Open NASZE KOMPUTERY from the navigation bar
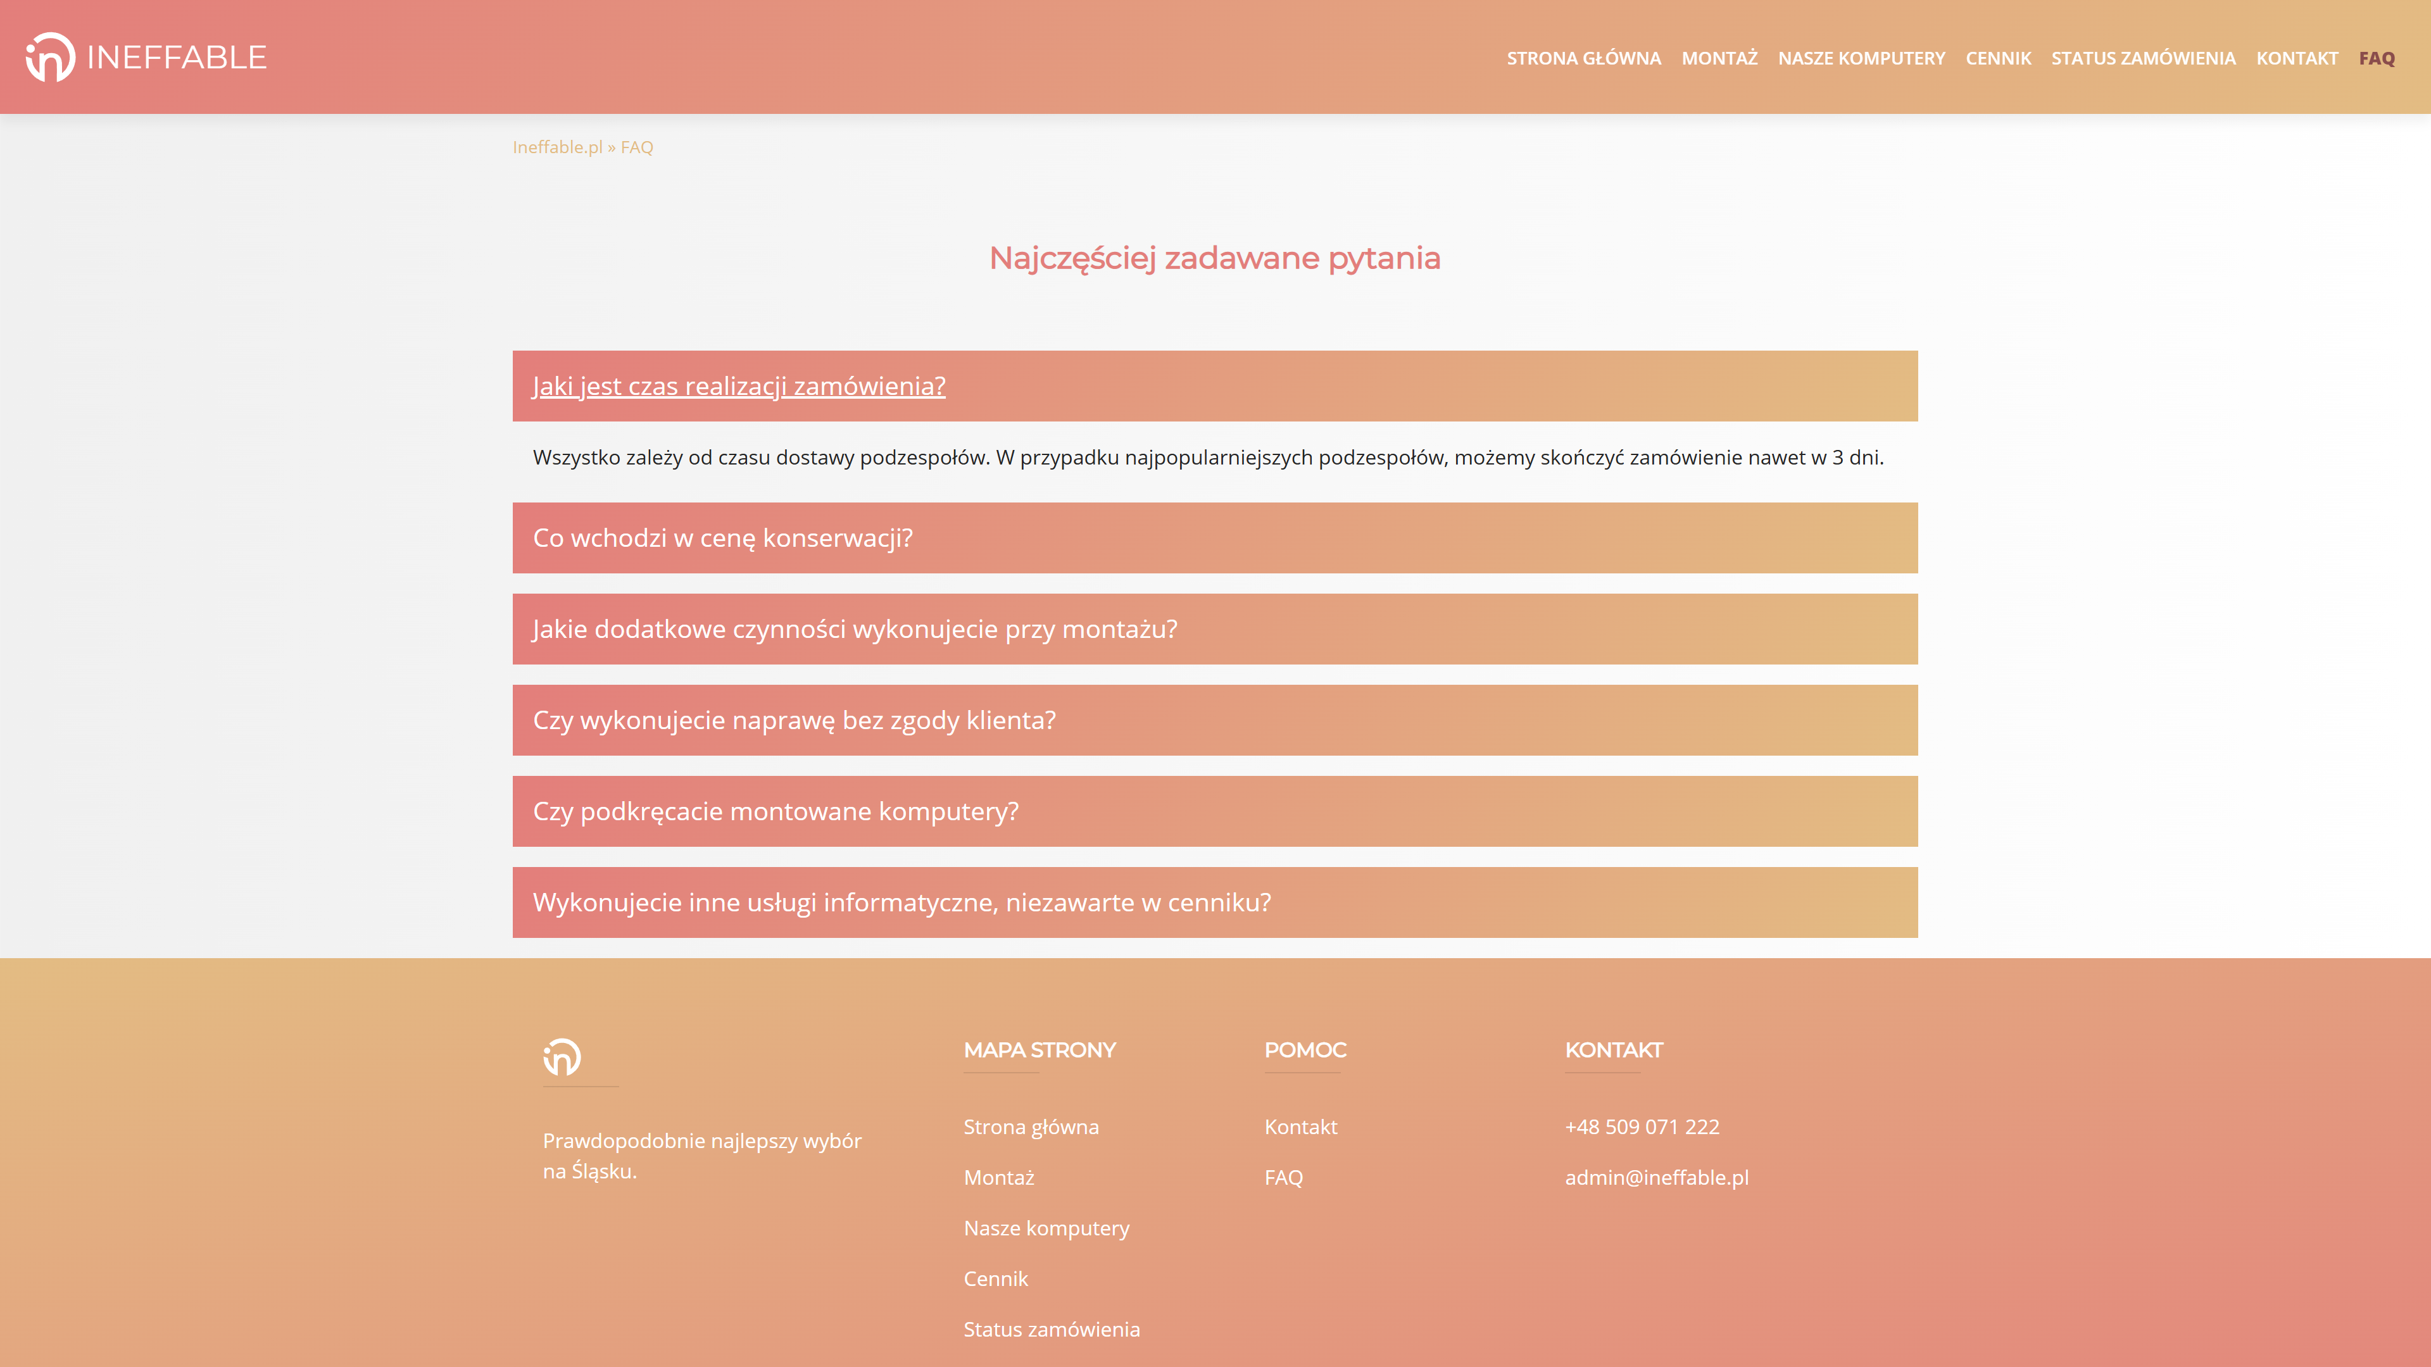Screen dimensions: 2431x1367 coord(1862,58)
